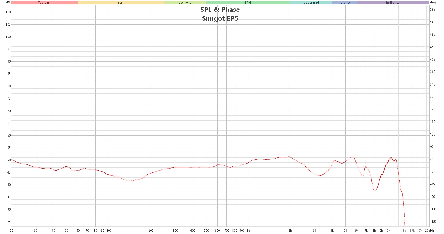Click the 1k frequency axis label
This screenshot has height=234, width=444.
coord(248,231)
